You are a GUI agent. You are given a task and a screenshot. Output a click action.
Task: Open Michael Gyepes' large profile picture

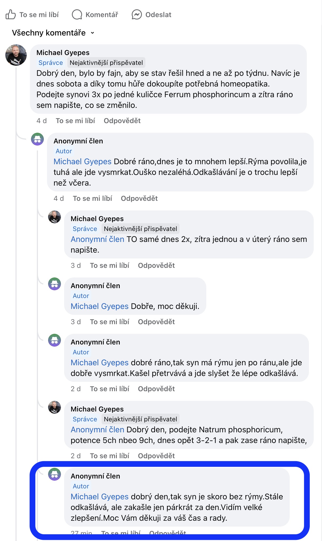(x=16, y=55)
